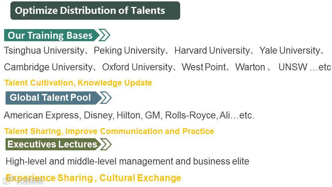Screen dimensions: 332x187
Task: Click on Tsinghua University in the list
Action: pyautogui.click(x=44, y=51)
